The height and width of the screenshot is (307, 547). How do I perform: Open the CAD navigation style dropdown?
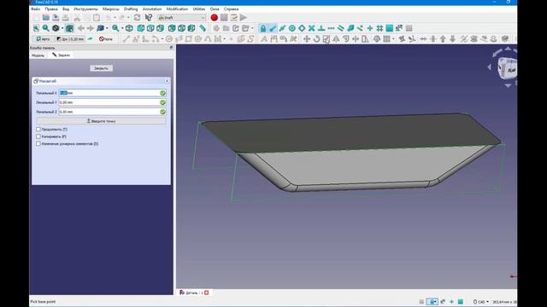coord(481,302)
